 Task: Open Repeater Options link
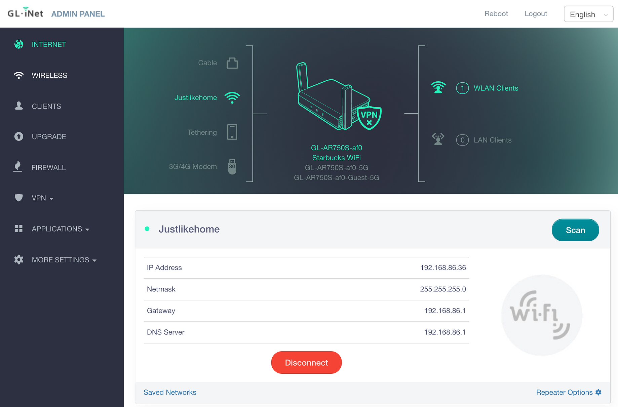click(564, 392)
